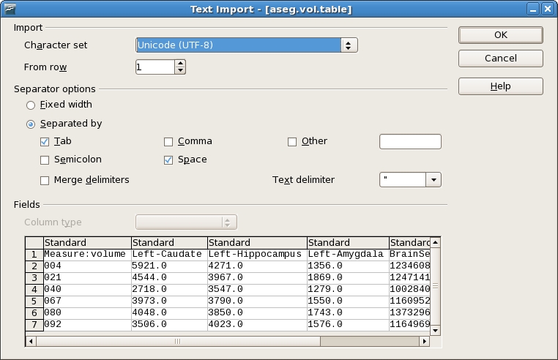
Task: Select the Fixed width radio option
Action: [x=31, y=105]
